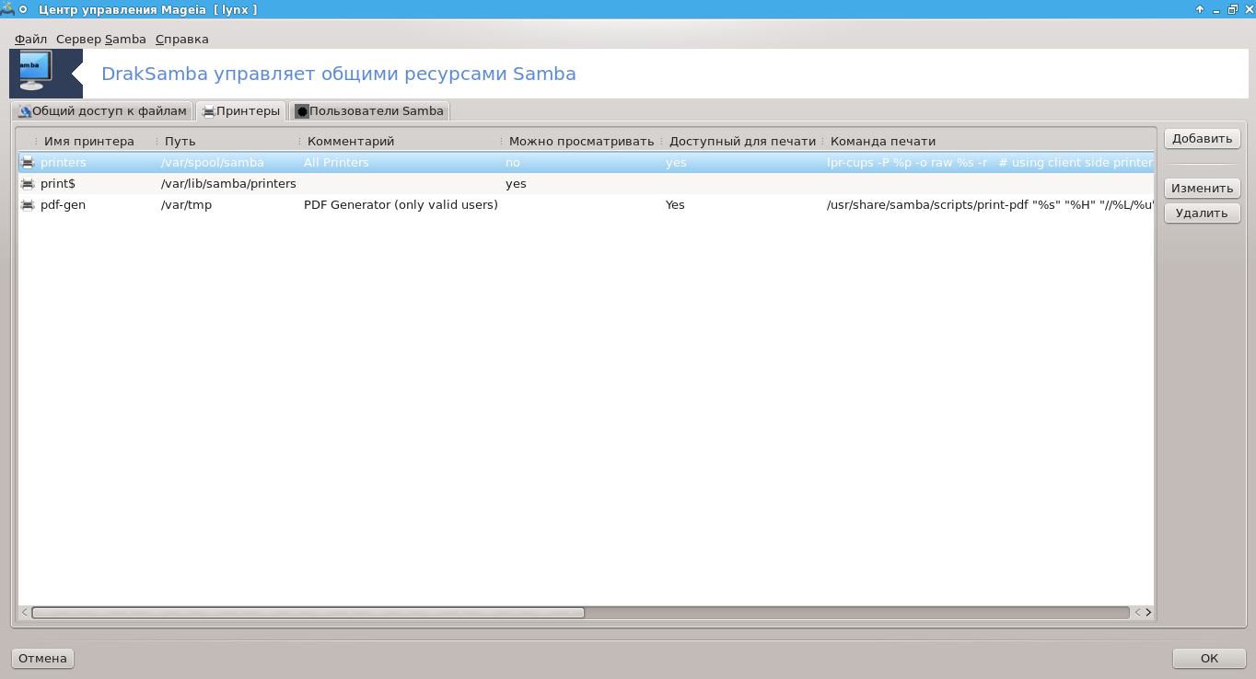
Task: Click the horizontal scrollbar thumb
Action: click(308, 613)
